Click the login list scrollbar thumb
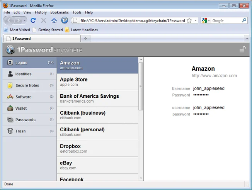The width and height of the screenshot is (252, 190). pyautogui.click(x=141, y=87)
